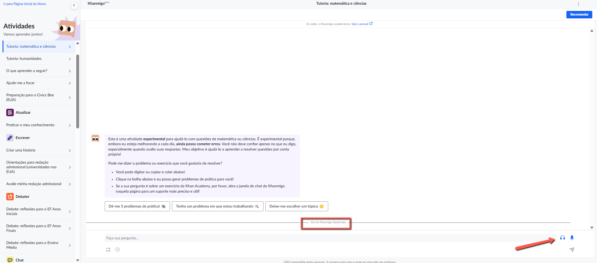The width and height of the screenshot is (597, 263).
Task: Expand chevron beside 'Orientações para redação admissional'
Action: 70,167
